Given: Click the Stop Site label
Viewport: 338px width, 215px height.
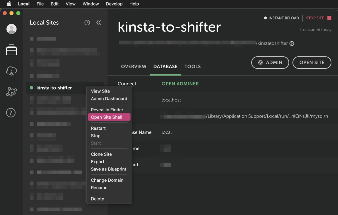Looking at the screenshot, I should pos(315,18).
